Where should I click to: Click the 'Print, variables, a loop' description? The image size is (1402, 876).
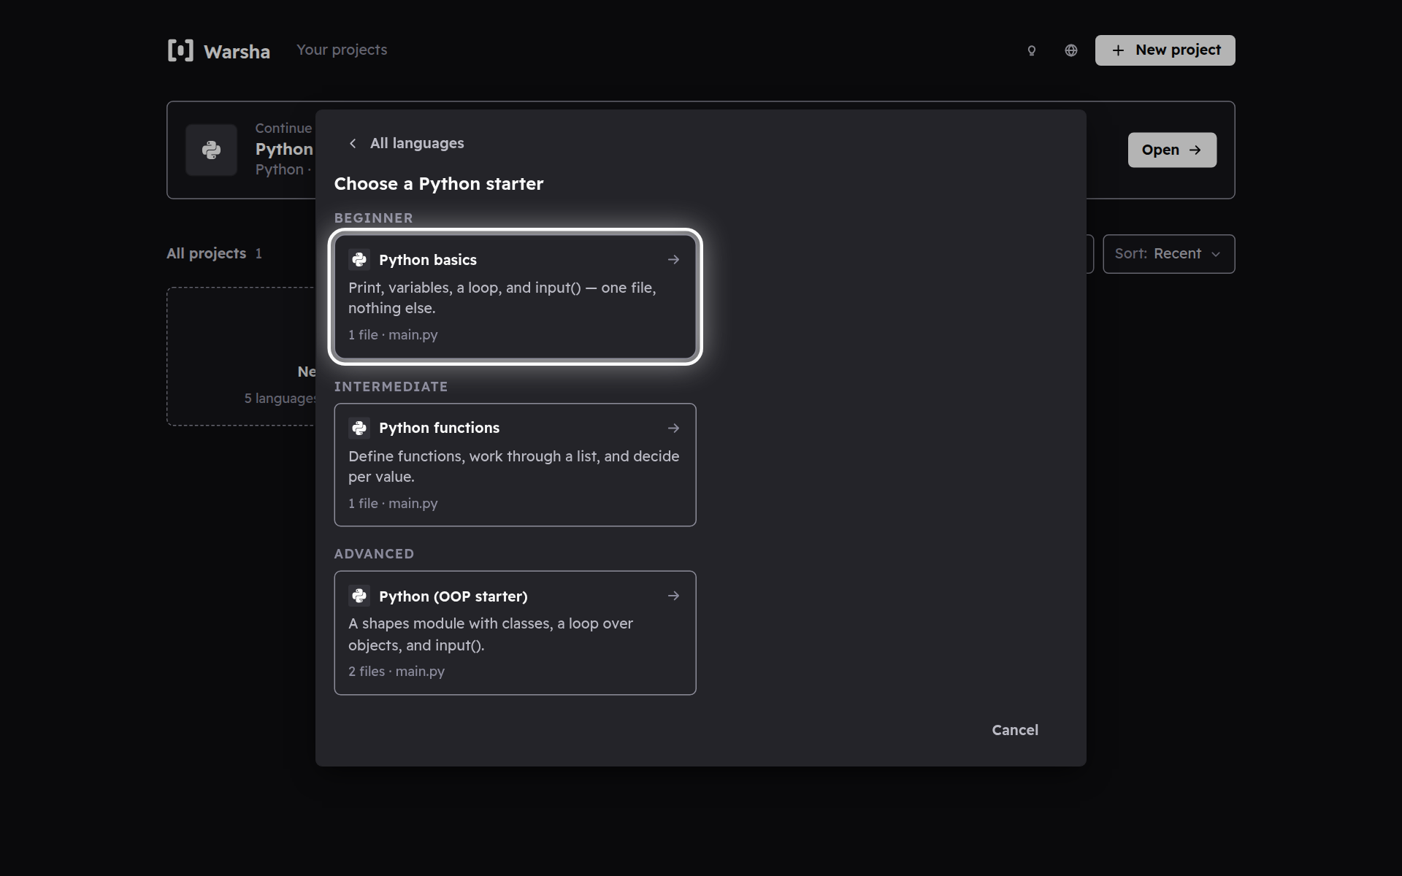(x=502, y=298)
